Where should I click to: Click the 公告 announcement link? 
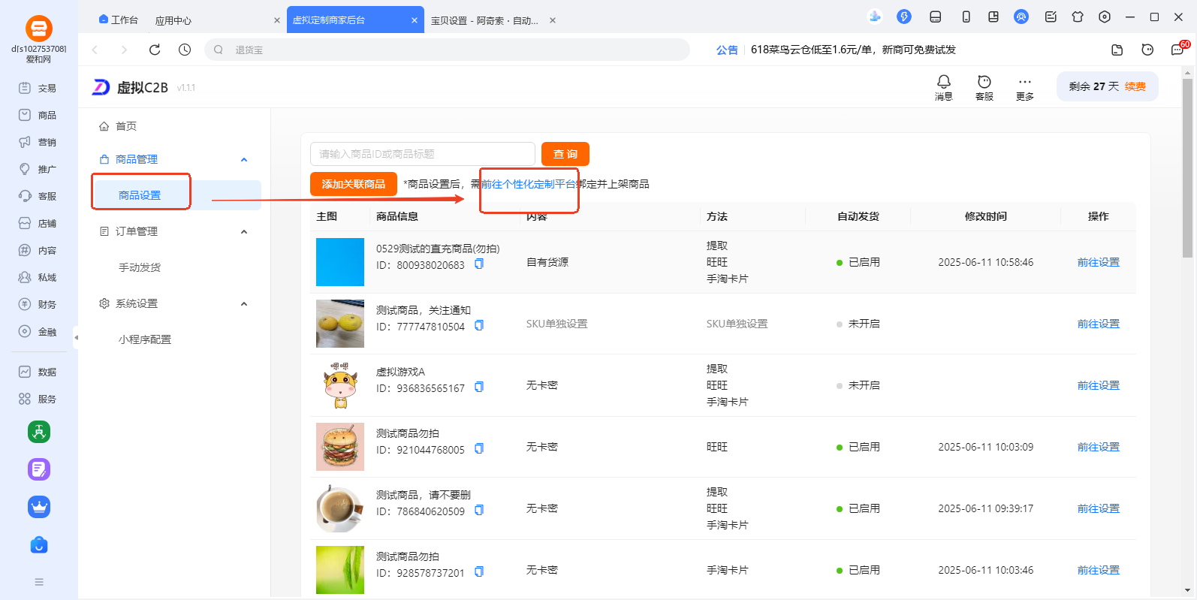tap(727, 50)
